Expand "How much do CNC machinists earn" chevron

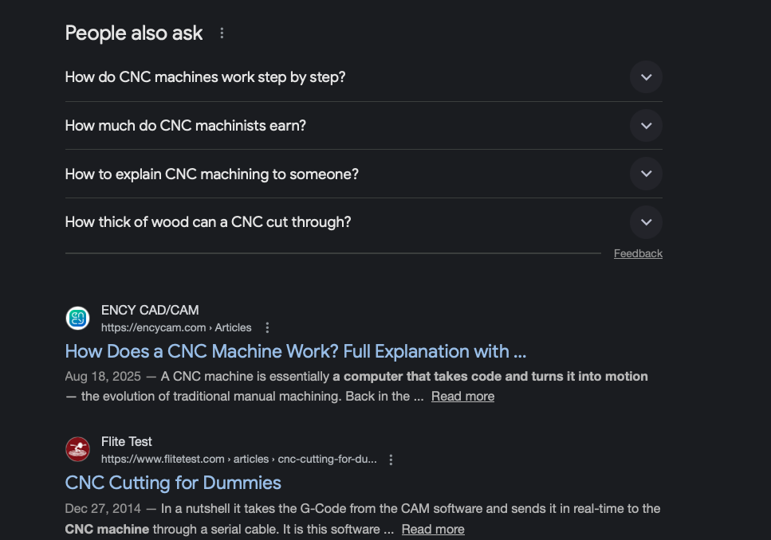point(646,126)
